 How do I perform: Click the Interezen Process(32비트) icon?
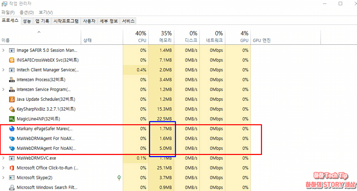point(12,80)
